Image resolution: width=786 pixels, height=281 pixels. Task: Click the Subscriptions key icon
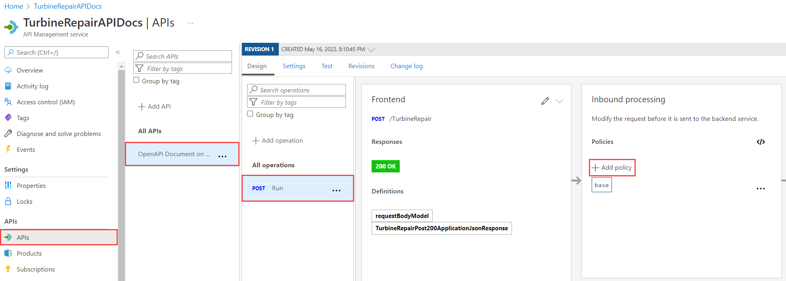click(x=8, y=269)
